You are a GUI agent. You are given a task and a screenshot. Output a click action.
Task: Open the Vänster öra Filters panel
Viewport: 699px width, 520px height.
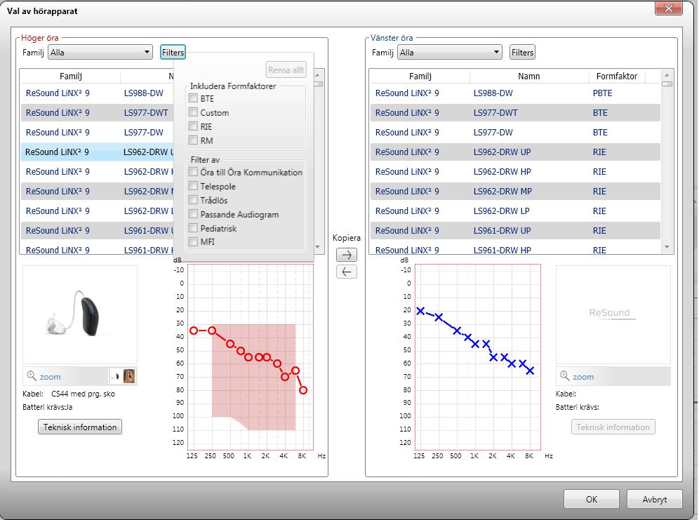(x=522, y=52)
